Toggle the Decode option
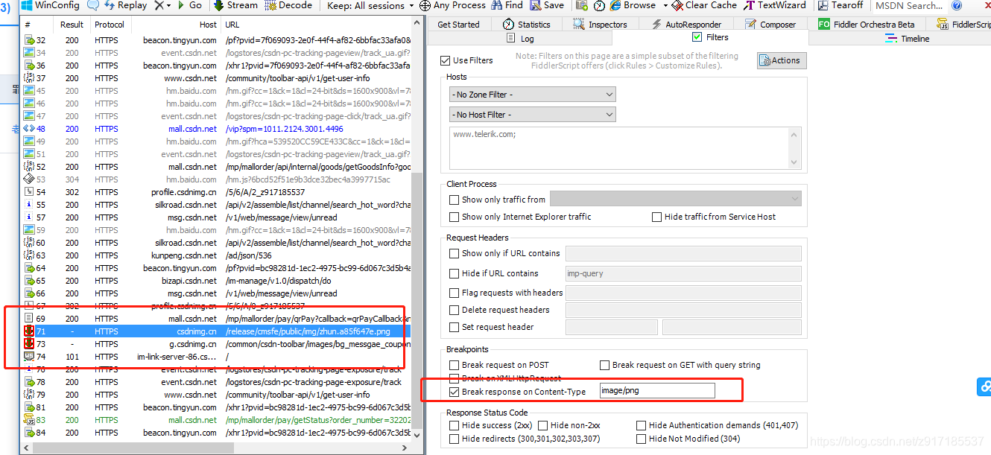This screenshot has height=455, width=991. point(289,5)
